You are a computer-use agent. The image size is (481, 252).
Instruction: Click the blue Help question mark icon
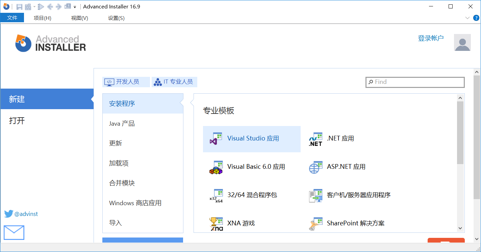click(476, 18)
